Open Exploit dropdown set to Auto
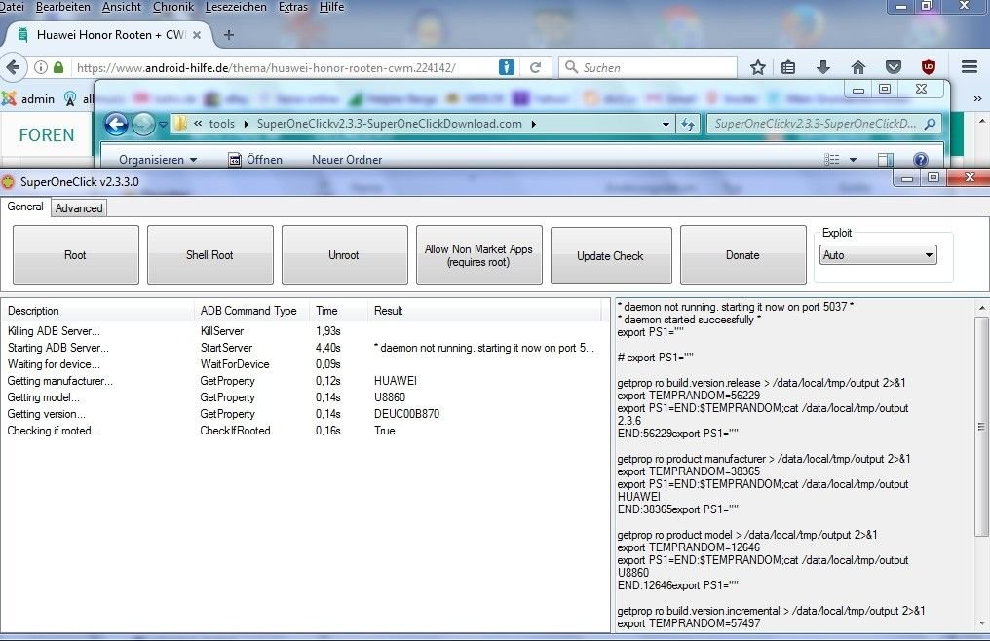 878,255
